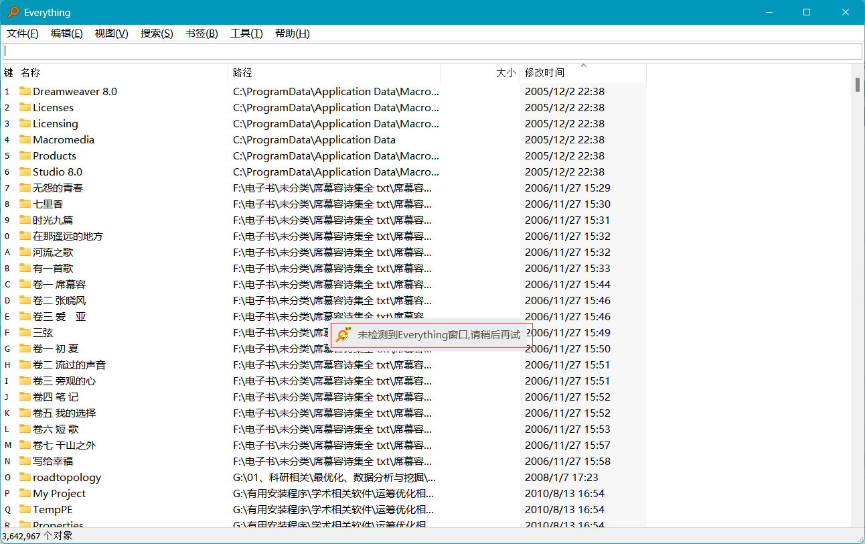Click the TempPE row path cell
The width and height of the screenshot is (865, 544).
[x=333, y=509]
